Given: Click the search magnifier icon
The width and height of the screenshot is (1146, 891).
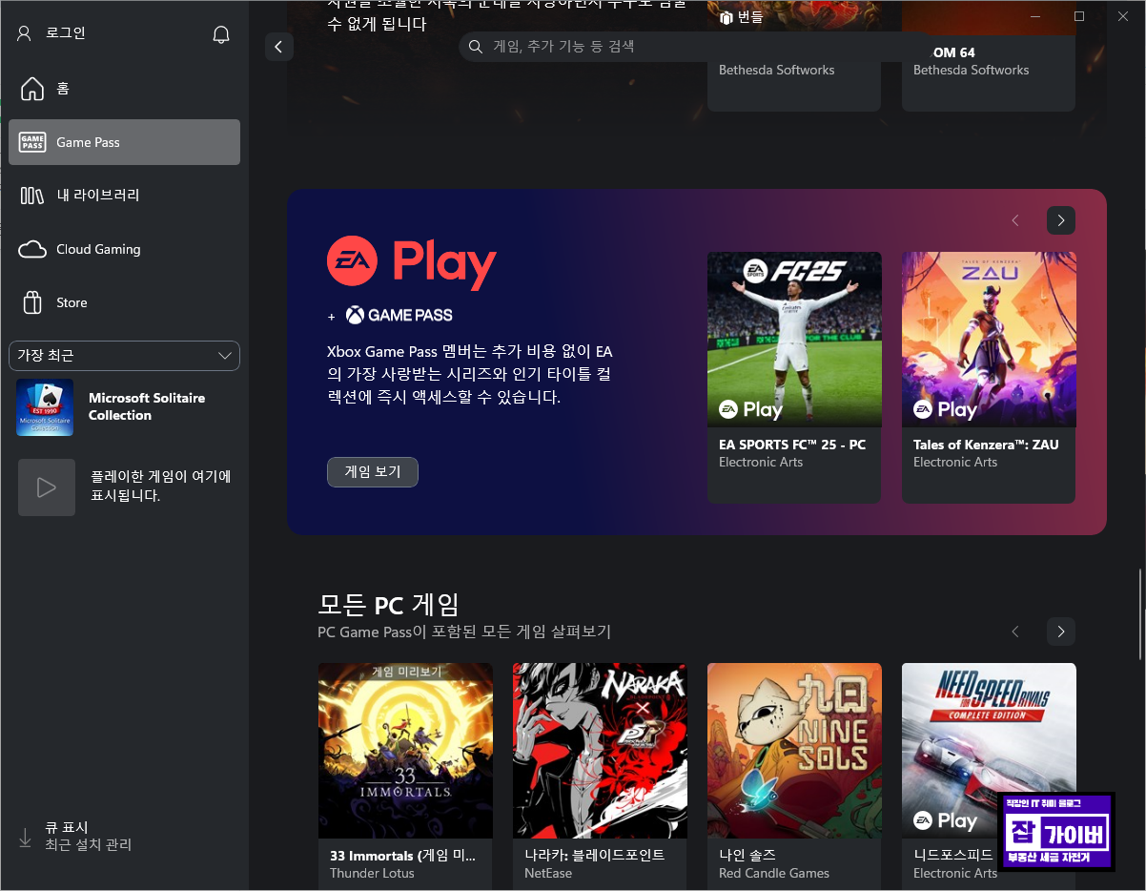Looking at the screenshot, I should (476, 46).
